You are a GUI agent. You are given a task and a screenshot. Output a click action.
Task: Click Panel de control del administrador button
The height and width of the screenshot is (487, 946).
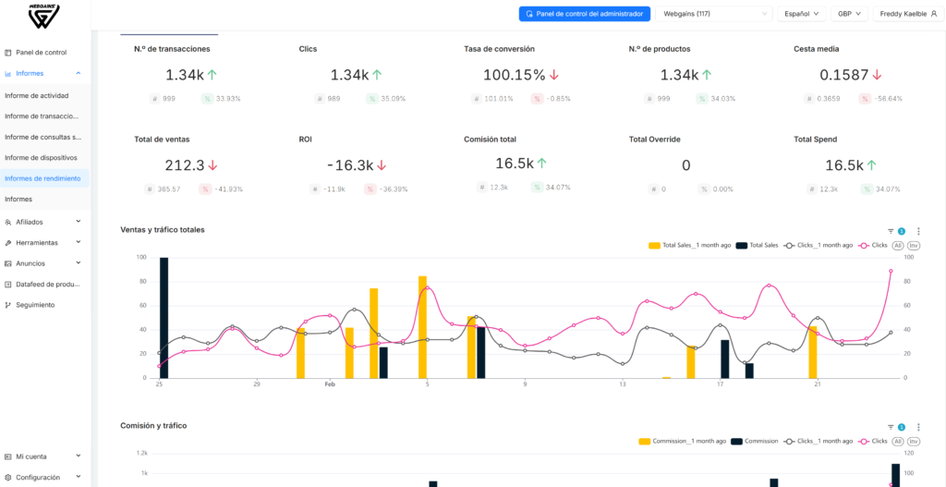[x=585, y=13]
